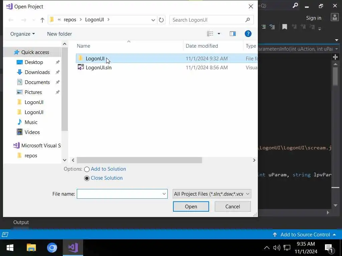
Task: Open the All Project Files type dropdown
Action: pyautogui.click(x=212, y=194)
